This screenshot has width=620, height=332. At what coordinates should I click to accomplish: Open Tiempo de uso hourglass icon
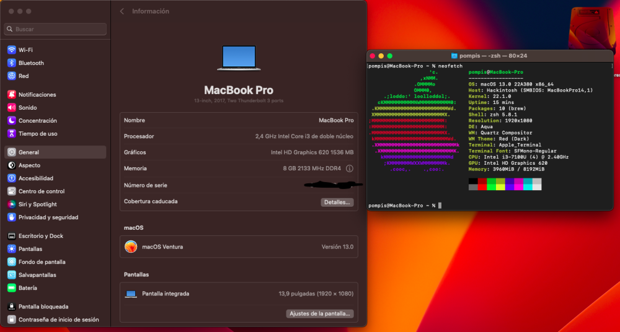coord(11,134)
